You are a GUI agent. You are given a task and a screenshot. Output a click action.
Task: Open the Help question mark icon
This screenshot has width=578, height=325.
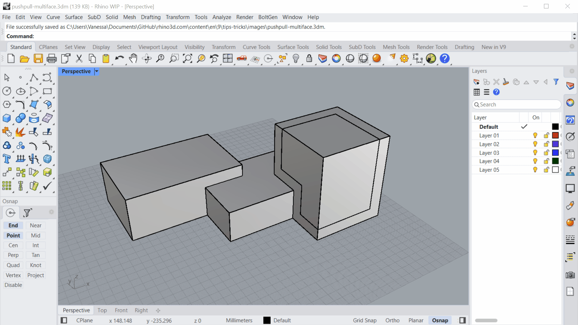444,58
